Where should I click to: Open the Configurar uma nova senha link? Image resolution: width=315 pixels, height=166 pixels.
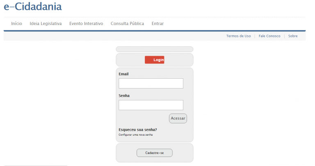coord(135,135)
